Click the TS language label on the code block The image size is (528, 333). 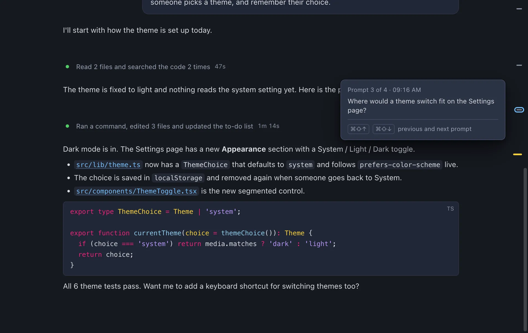450,209
